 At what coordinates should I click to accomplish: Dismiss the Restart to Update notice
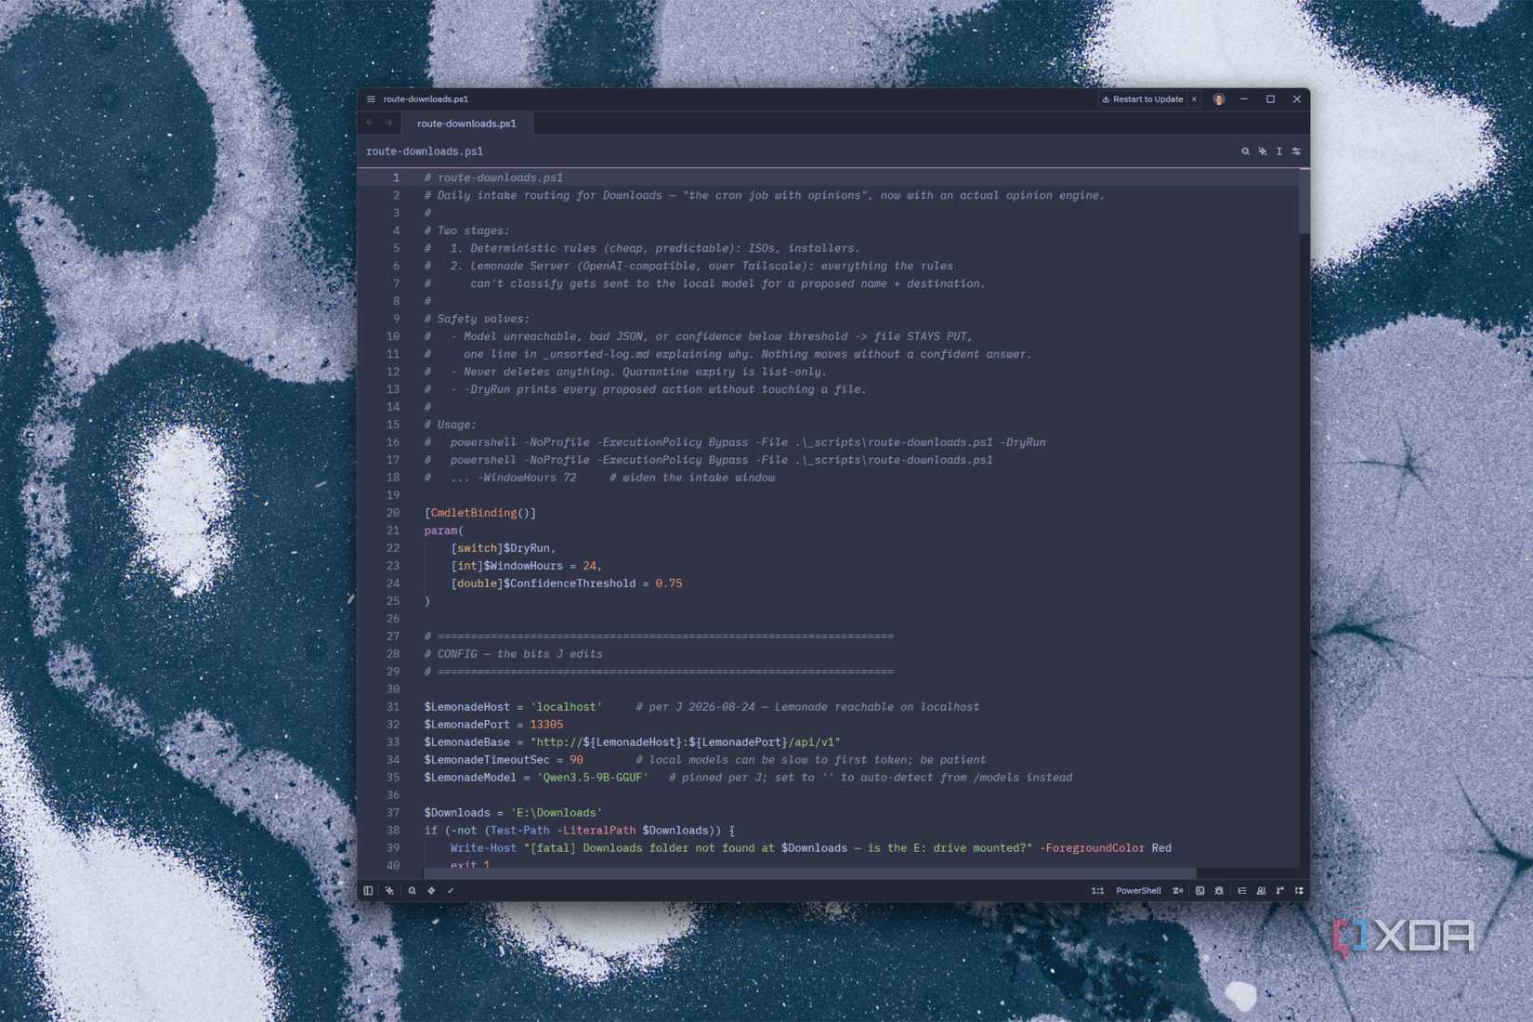1194,99
